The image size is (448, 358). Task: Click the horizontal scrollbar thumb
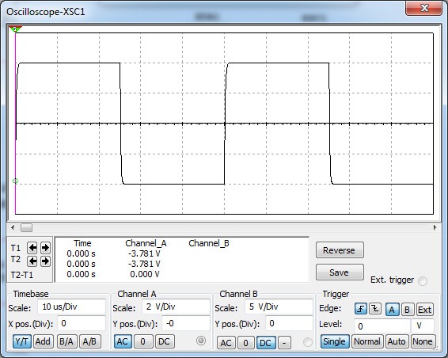(x=27, y=227)
